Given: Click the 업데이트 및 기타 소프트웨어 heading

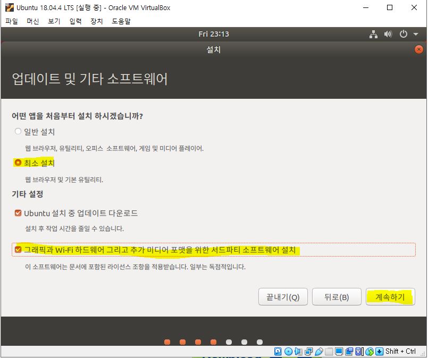Looking at the screenshot, I should click(90, 79).
